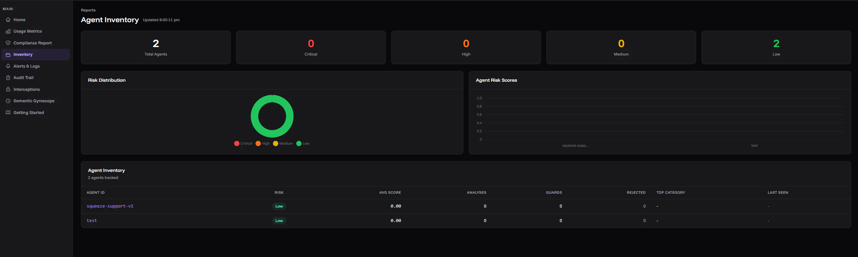Image resolution: width=858 pixels, height=257 pixels.
Task: Click avg score 0.00 for squeeze-support-v1
Action: pos(396,206)
